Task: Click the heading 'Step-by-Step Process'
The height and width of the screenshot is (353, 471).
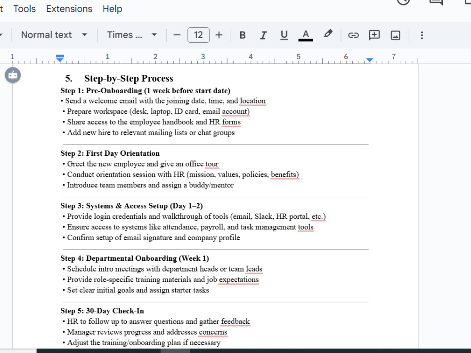Action: click(129, 78)
